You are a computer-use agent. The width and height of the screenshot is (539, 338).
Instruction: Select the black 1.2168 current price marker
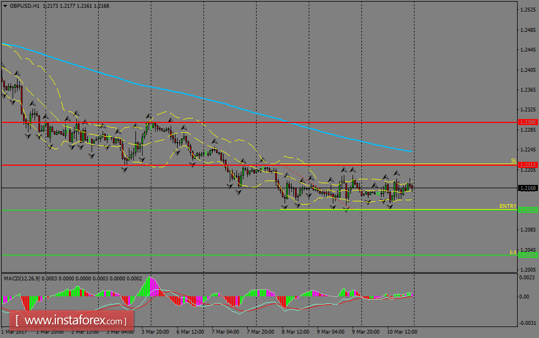(x=527, y=188)
